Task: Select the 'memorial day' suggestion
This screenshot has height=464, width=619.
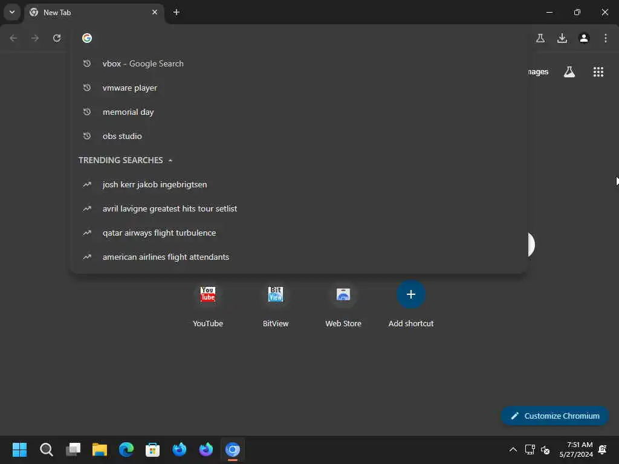Action: [x=299, y=112]
